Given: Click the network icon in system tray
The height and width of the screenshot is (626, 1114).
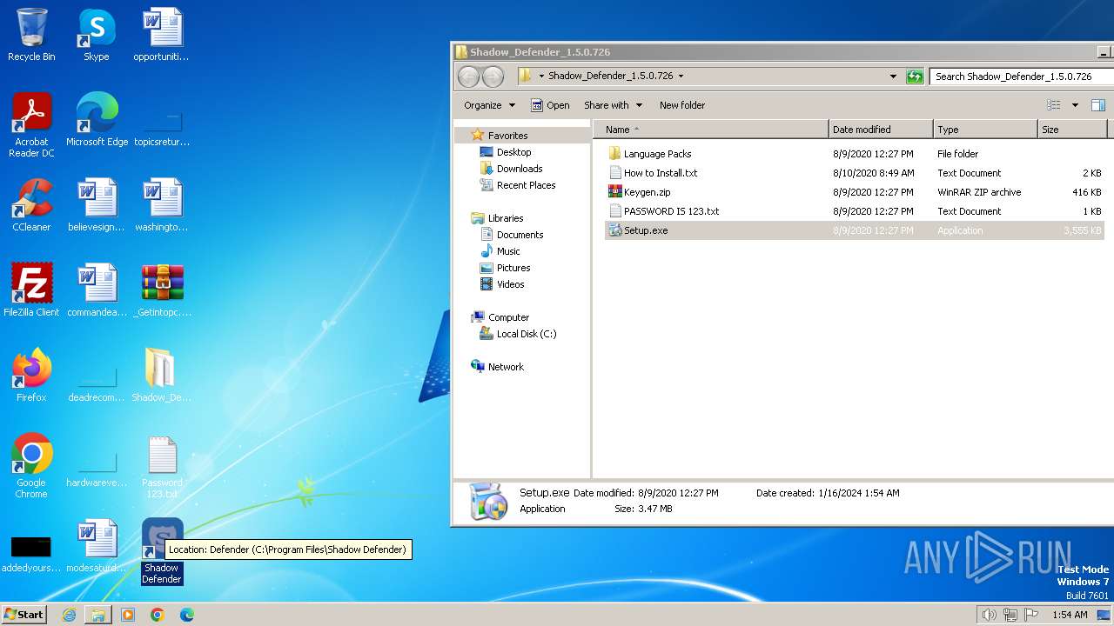Looking at the screenshot, I should pyautogui.click(x=1010, y=615).
